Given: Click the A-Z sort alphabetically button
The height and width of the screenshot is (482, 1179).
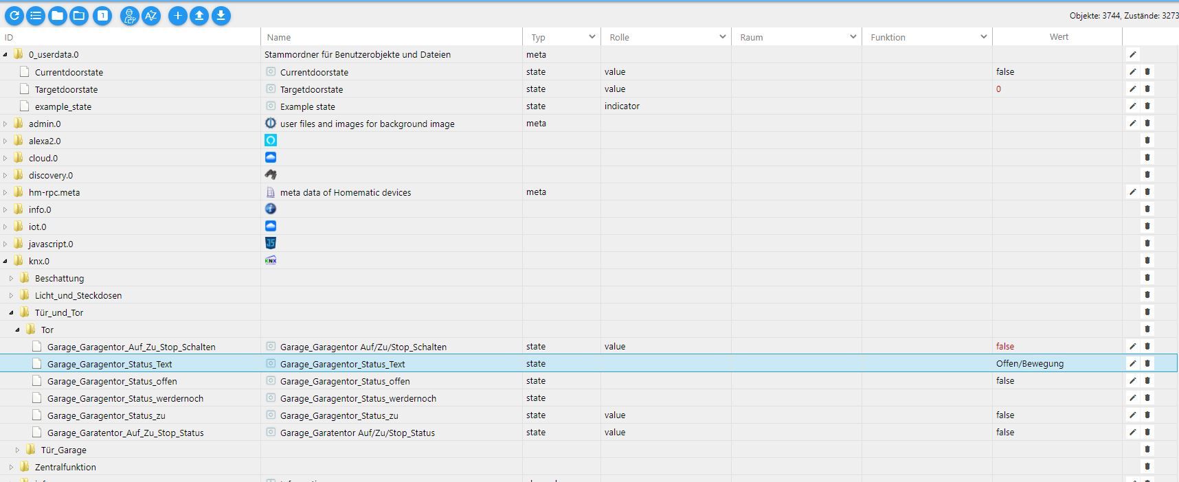Looking at the screenshot, I should (x=151, y=15).
